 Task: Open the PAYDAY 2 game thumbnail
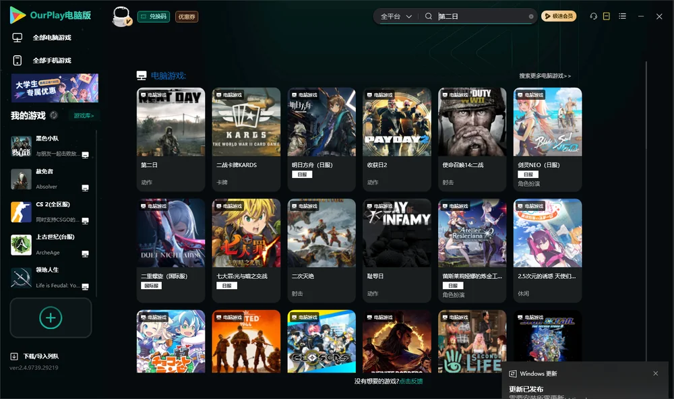(397, 122)
